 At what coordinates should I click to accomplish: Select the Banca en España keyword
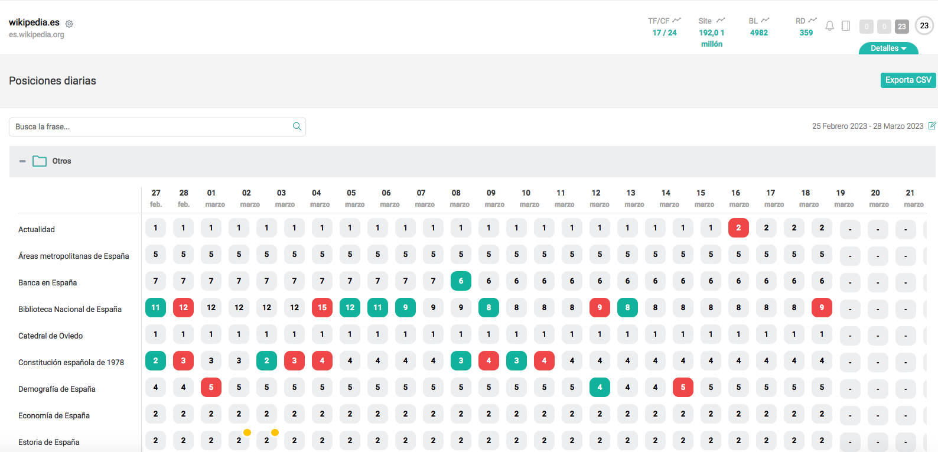pos(48,282)
